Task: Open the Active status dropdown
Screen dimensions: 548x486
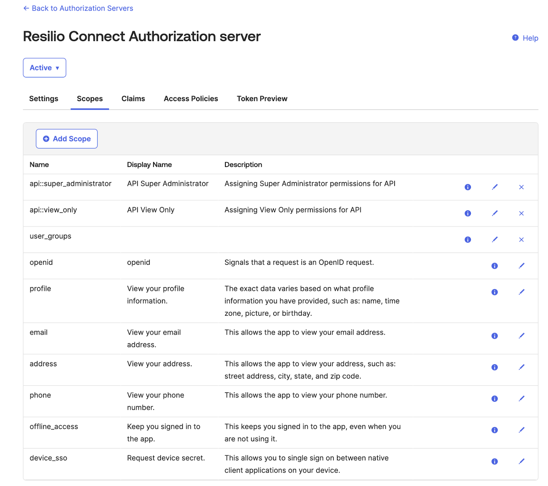Action: point(45,68)
